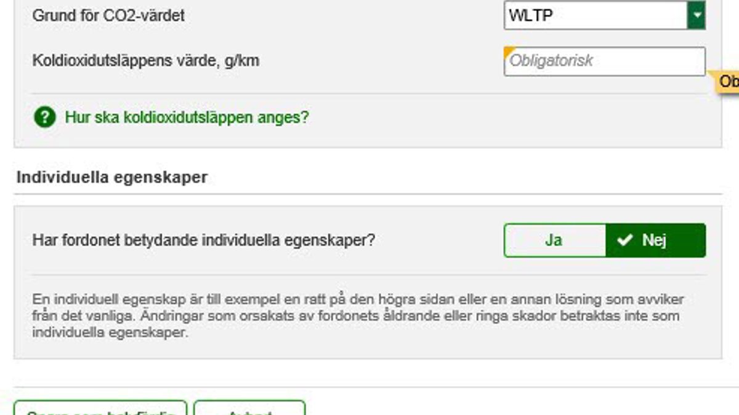This screenshot has width=739, height=415.
Task: Select Ja for individual properties
Action: [555, 240]
